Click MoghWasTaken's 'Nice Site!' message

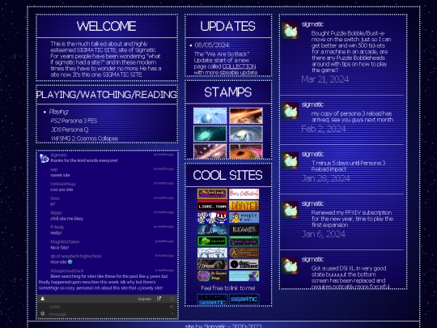(x=60, y=248)
